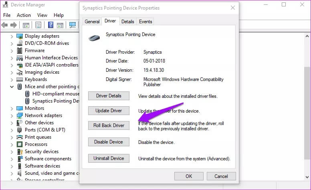The height and width of the screenshot is (190, 311).
Task: Click the Forward arrow toolbar icon
Action: point(14,25)
